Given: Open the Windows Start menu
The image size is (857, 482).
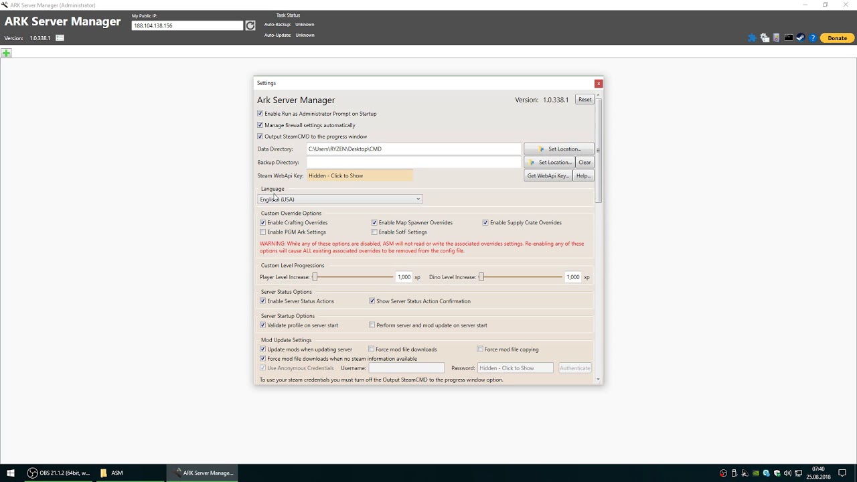Looking at the screenshot, I should pyautogui.click(x=11, y=473).
